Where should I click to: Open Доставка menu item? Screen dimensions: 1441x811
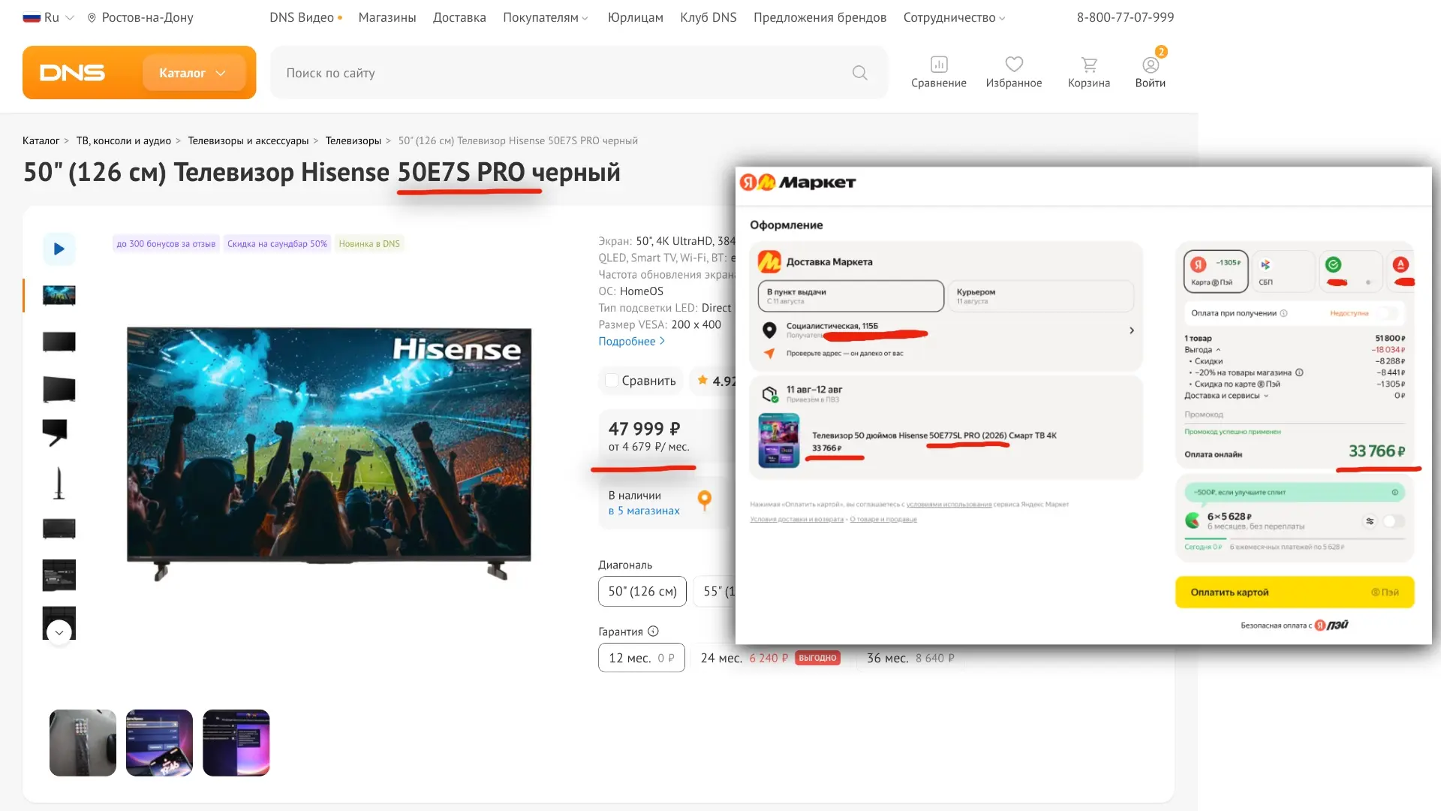(x=459, y=17)
